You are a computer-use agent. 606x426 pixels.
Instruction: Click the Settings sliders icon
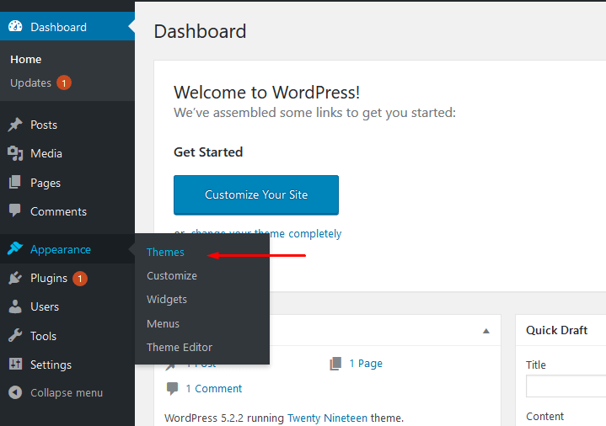(x=15, y=365)
